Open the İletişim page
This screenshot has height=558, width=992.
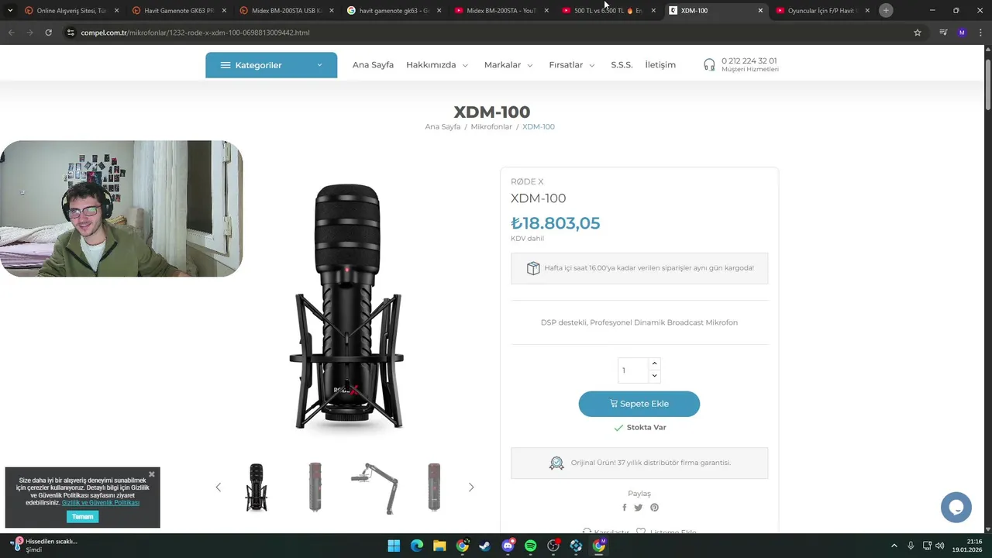pyautogui.click(x=660, y=65)
